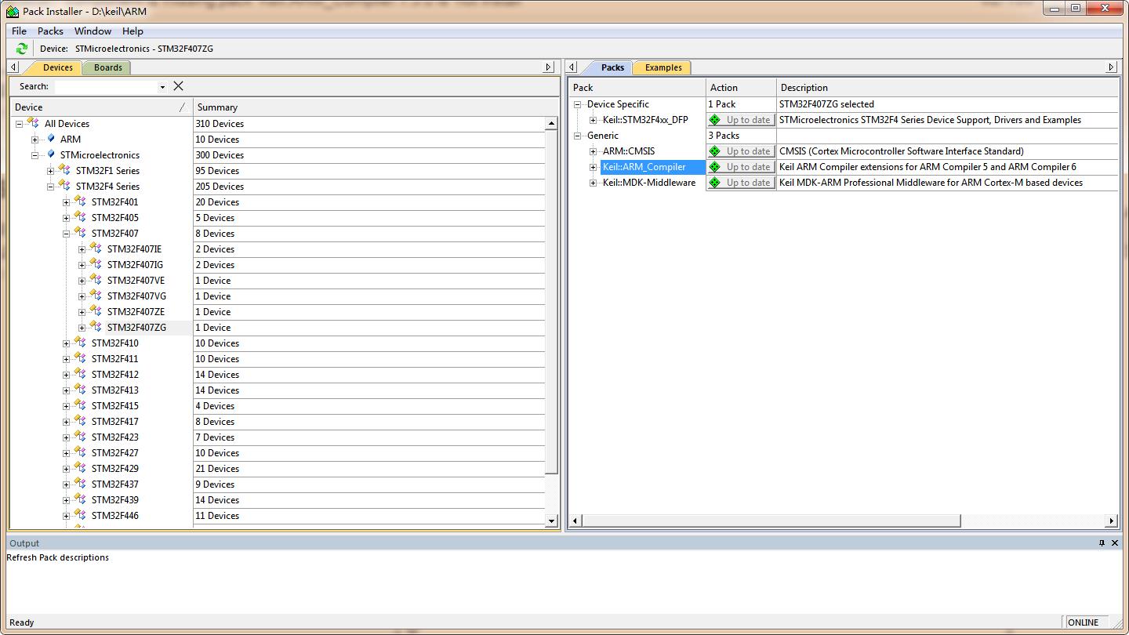Click the '21 Devices' summary cell
The height and width of the screenshot is (635, 1129).
point(217,468)
